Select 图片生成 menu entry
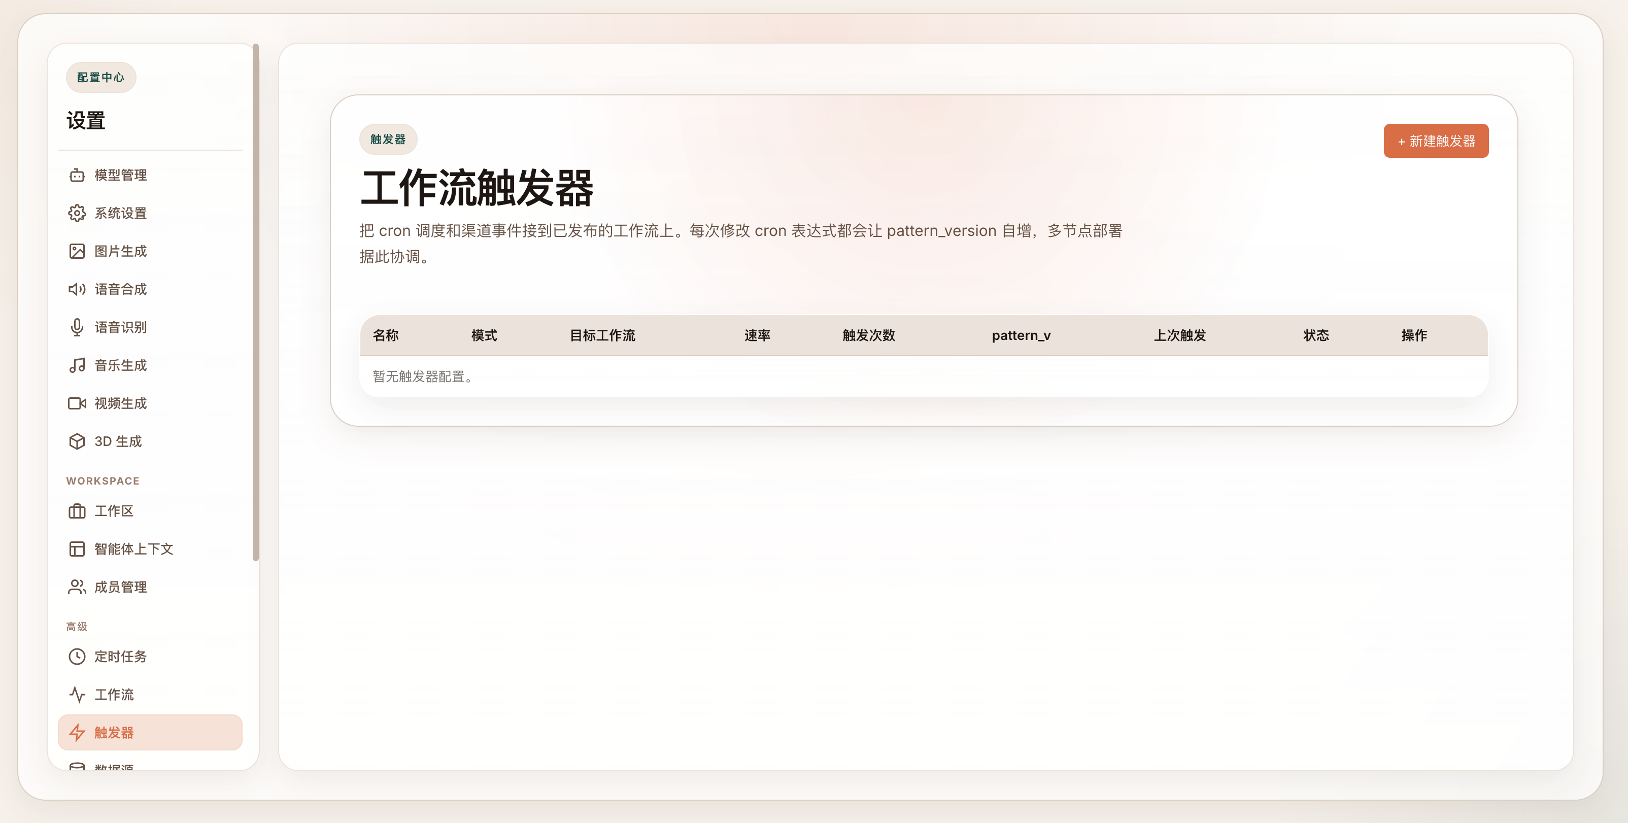The height and width of the screenshot is (823, 1628). [150, 251]
